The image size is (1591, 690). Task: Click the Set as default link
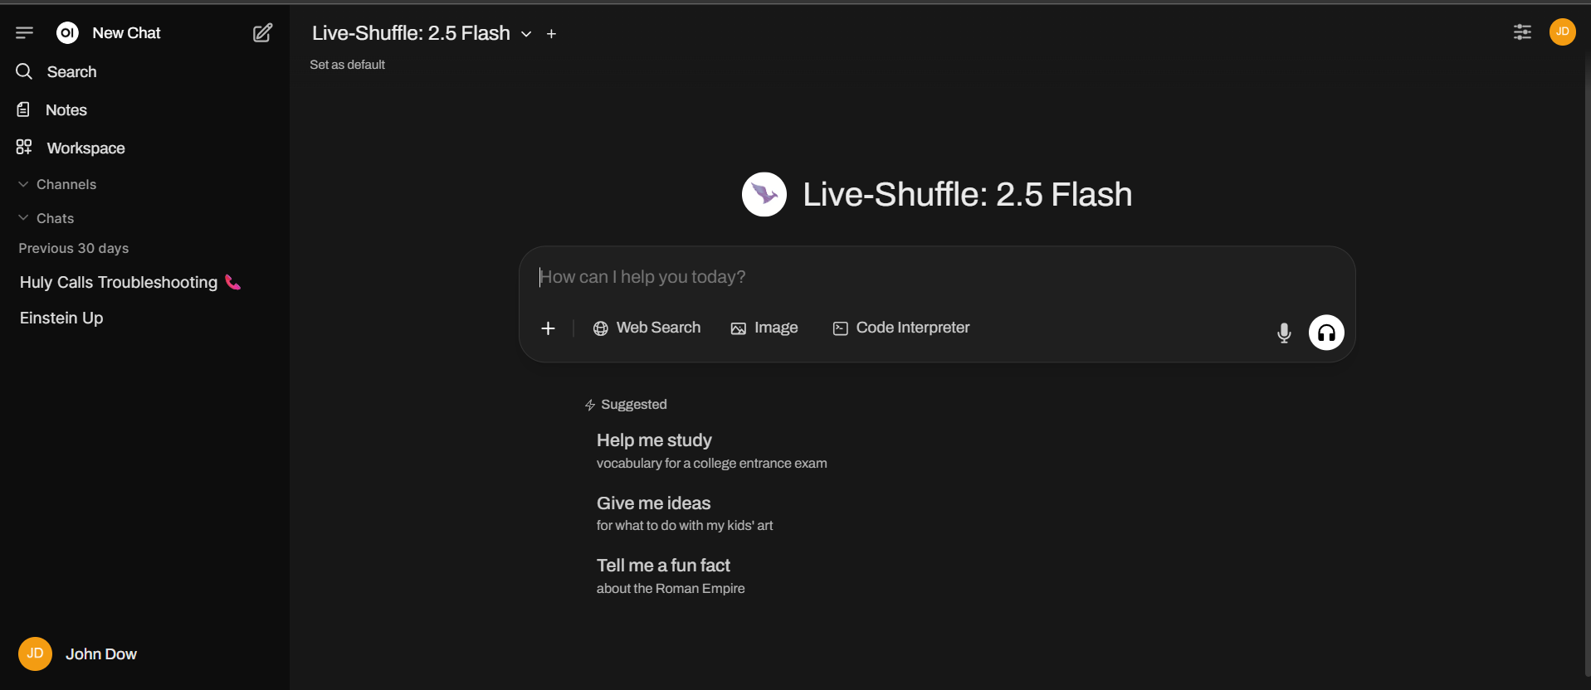pos(347,65)
